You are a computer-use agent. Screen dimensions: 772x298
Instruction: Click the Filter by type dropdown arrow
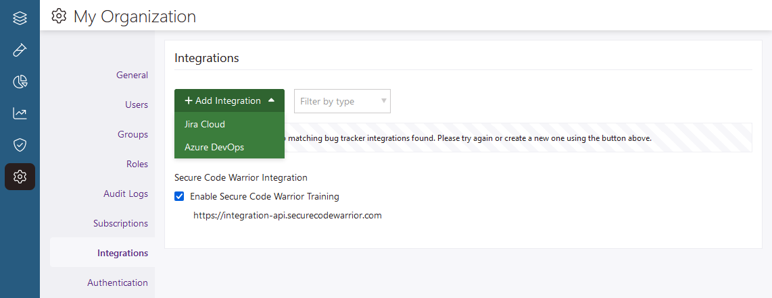pos(384,101)
